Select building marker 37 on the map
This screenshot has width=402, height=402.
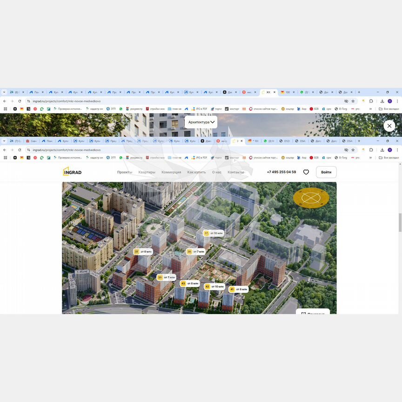point(206,233)
